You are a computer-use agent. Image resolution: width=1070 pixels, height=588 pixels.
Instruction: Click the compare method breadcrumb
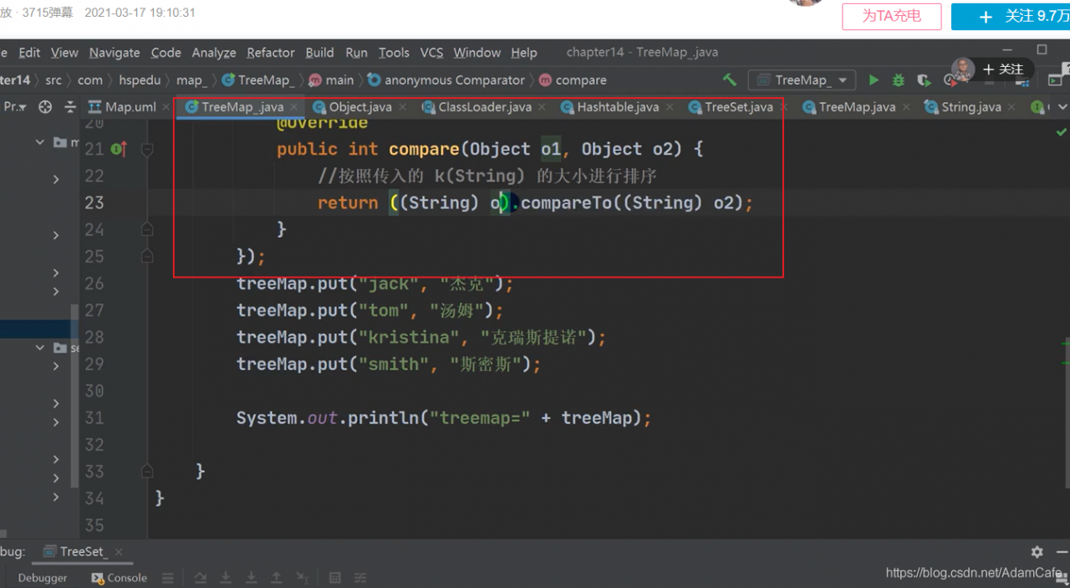click(x=573, y=80)
